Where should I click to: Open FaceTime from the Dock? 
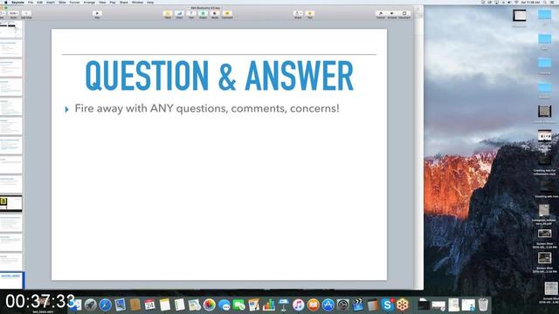(238, 304)
